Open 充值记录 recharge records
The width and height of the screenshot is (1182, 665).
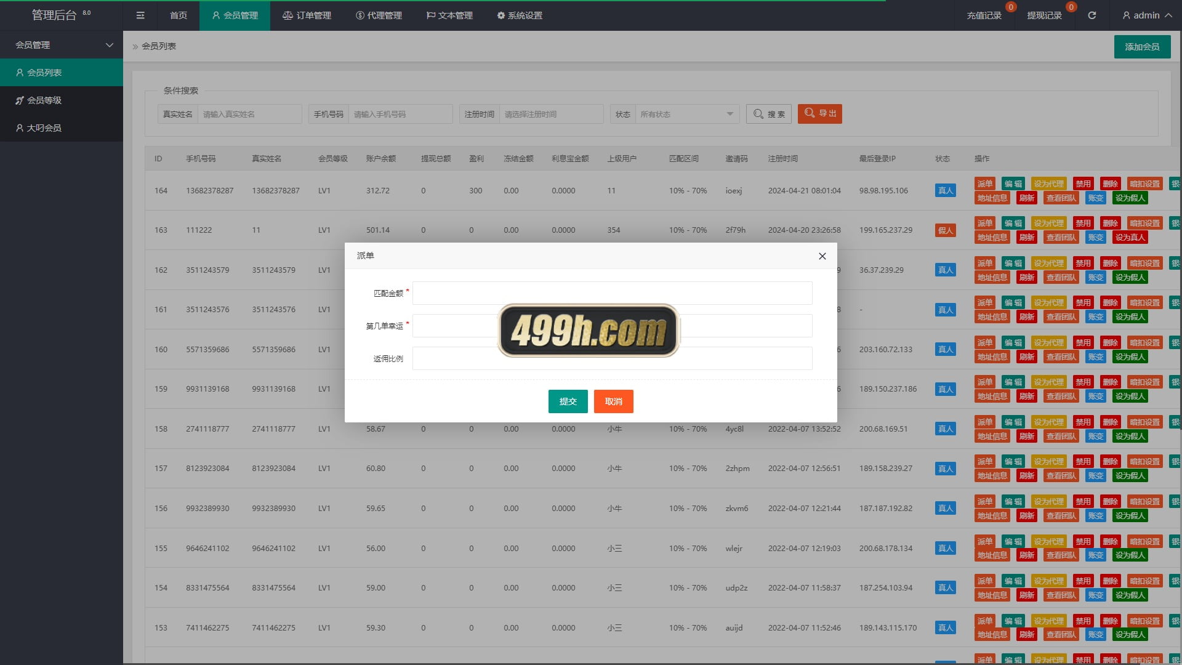(x=984, y=15)
